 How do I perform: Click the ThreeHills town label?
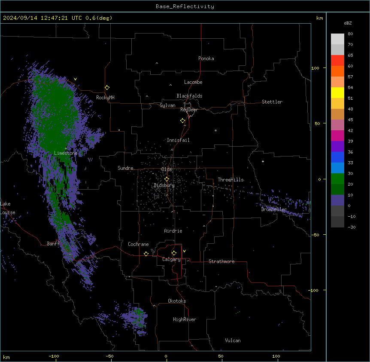coord(231,180)
